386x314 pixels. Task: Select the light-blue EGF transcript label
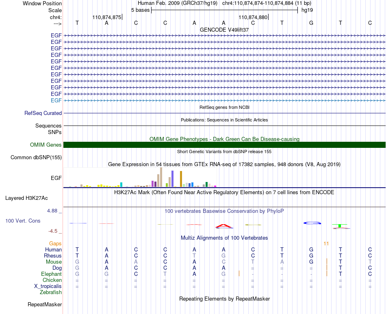[x=56, y=100]
